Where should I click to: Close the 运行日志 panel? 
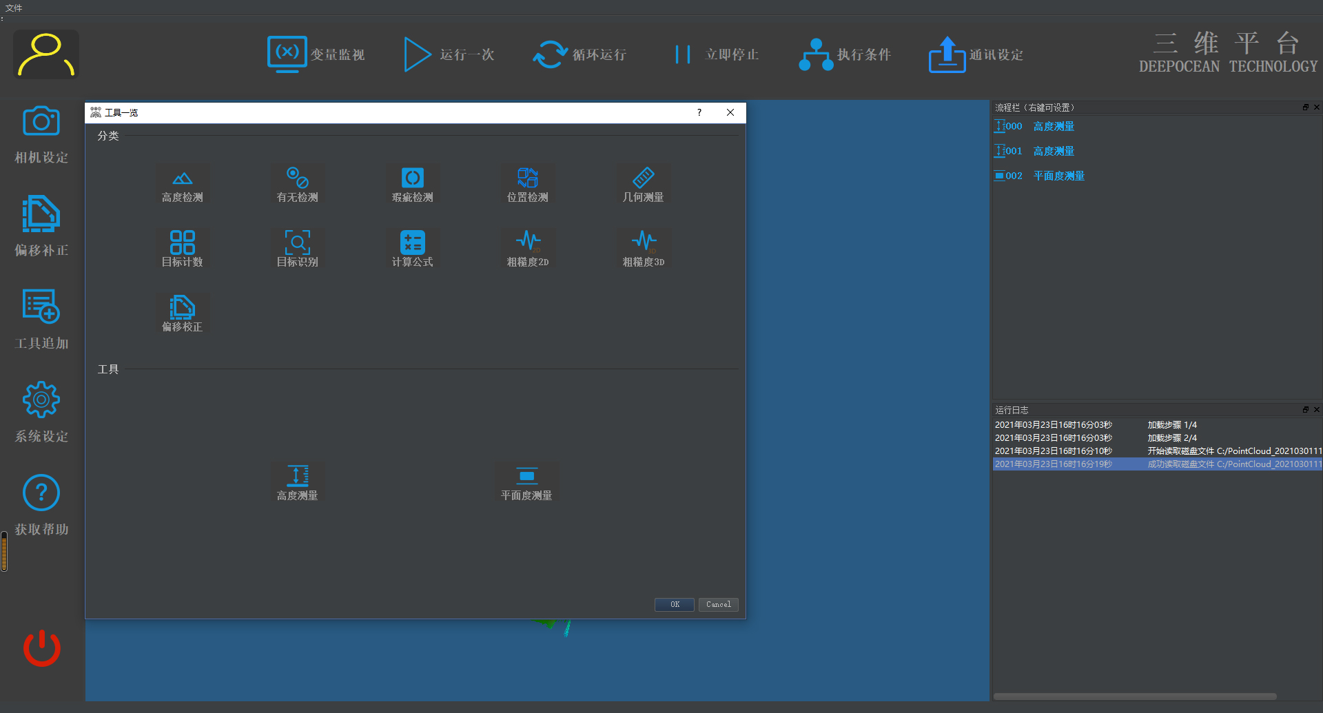click(1317, 410)
